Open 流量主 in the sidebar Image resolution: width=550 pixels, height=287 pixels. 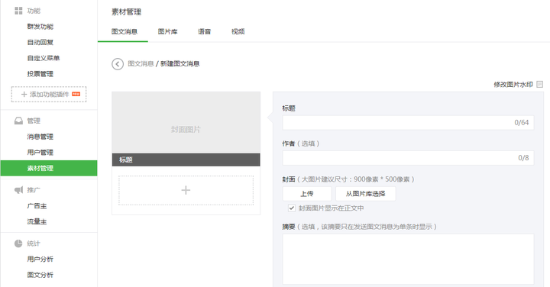[37, 222]
